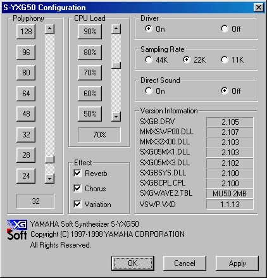Viewport: 267px width, 278px height.
Task: Close the S-YXG50 Configuration window
Action: point(259,8)
